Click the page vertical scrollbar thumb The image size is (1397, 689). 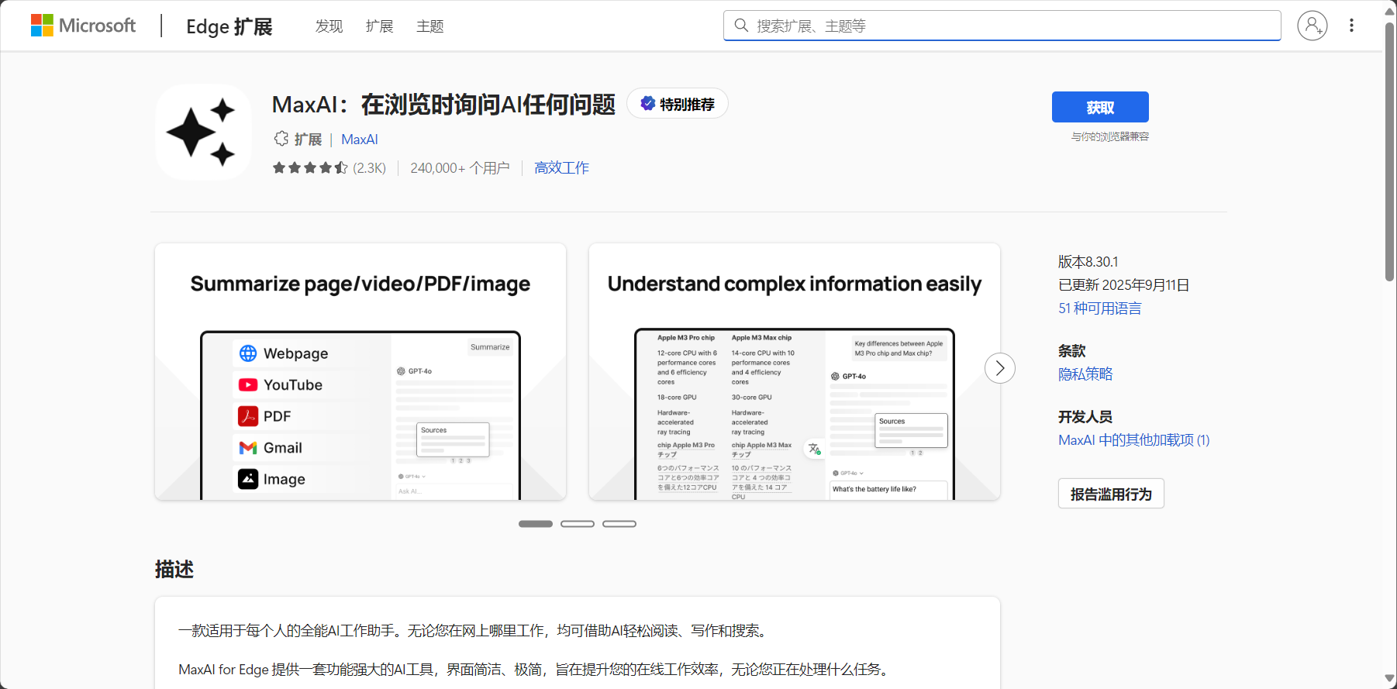pyautogui.click(x=1390, y=151)
